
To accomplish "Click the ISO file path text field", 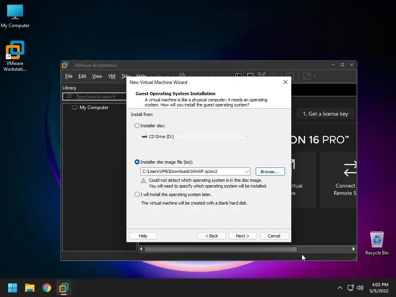I will pos(192,171).
